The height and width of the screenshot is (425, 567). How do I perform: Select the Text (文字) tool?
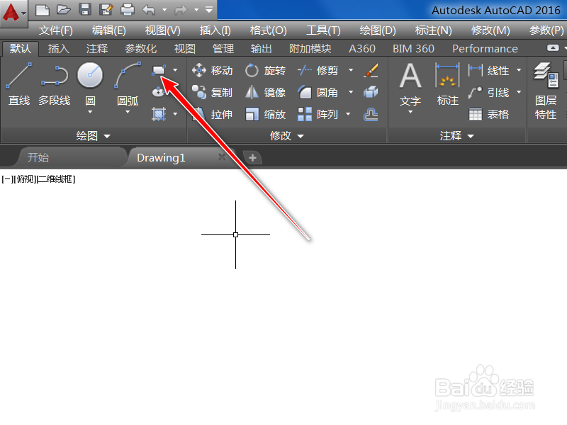(410, 85)
